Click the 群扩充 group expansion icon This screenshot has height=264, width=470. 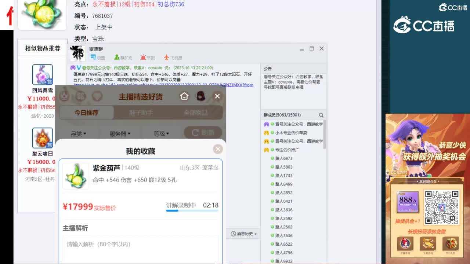click(123, 58)
